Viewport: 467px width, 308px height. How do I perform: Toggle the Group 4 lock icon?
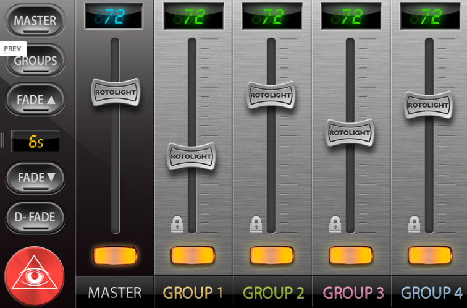point(414,224)
